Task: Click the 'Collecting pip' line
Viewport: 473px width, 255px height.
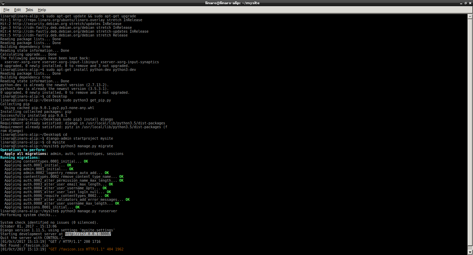Action: tap(15, 104)
